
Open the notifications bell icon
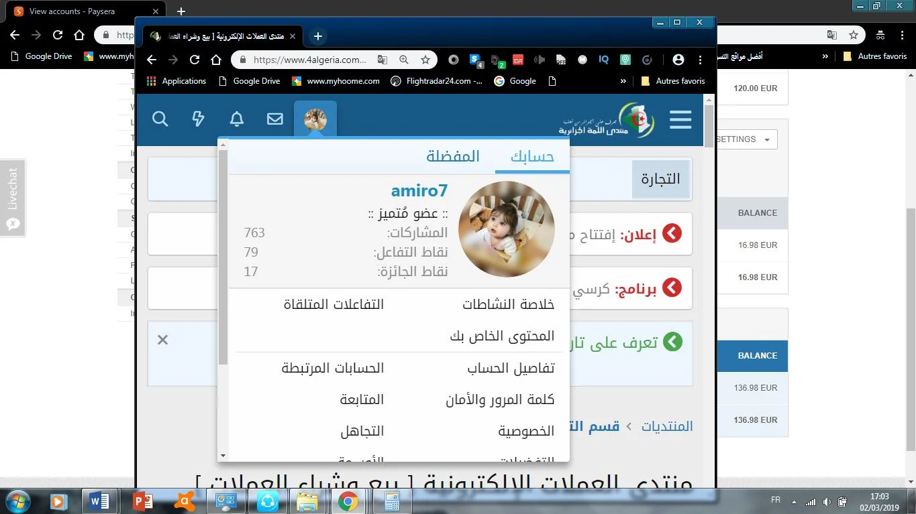point(237,119)
